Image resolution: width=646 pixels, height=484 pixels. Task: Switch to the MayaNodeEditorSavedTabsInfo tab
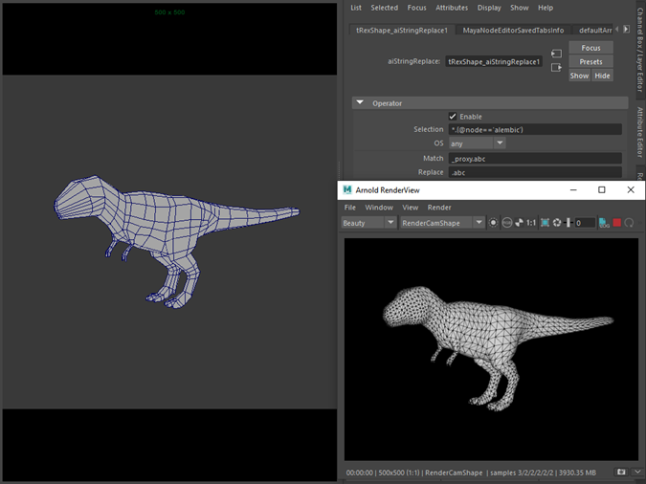coord(513,30)
